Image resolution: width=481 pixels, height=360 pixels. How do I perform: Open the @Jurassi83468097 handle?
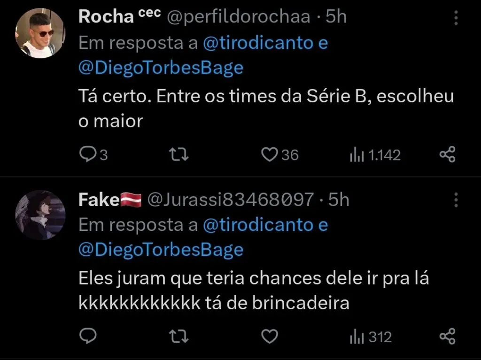[x=230, y=200]
